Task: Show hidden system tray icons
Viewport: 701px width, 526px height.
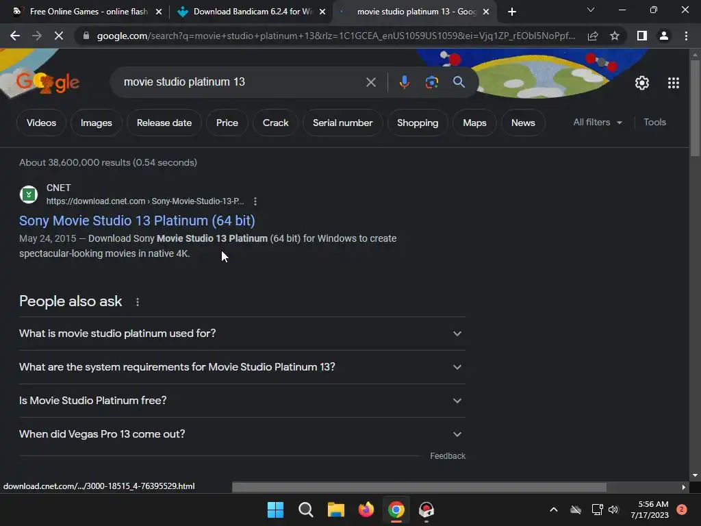Action: 553,510
